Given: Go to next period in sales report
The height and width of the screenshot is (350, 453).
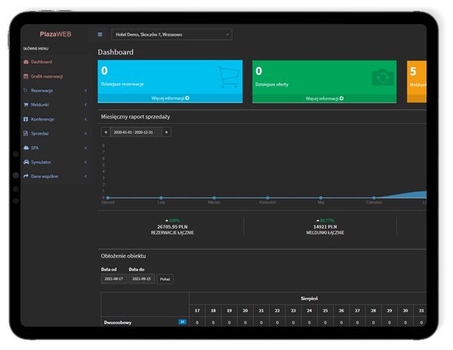Looking at the screenshot, I should pyautogui.click(x=166, y=132).
